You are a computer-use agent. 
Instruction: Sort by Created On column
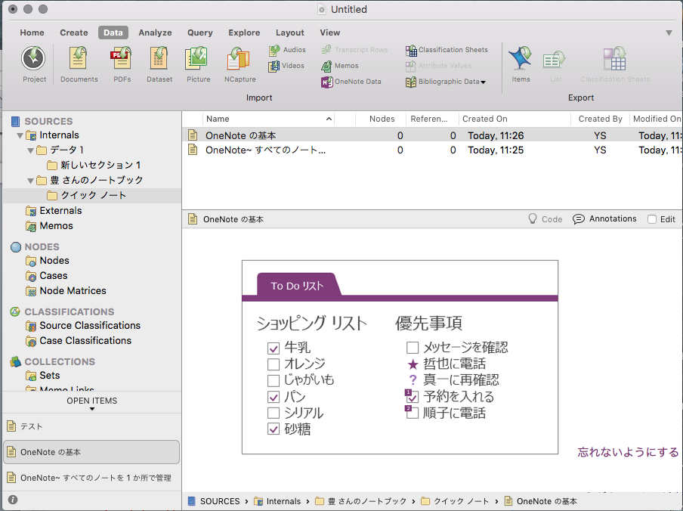[x=485, y=119]
